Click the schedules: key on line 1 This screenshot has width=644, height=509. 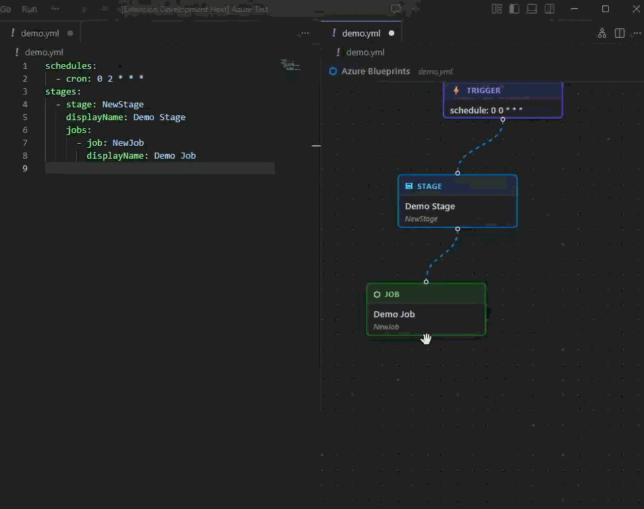71,65
